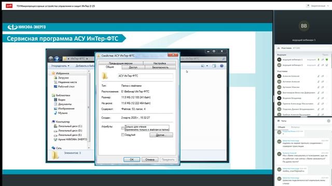Click the OK button in properties
This screenshot has height=186, width=332.
(x=132, y=160)
